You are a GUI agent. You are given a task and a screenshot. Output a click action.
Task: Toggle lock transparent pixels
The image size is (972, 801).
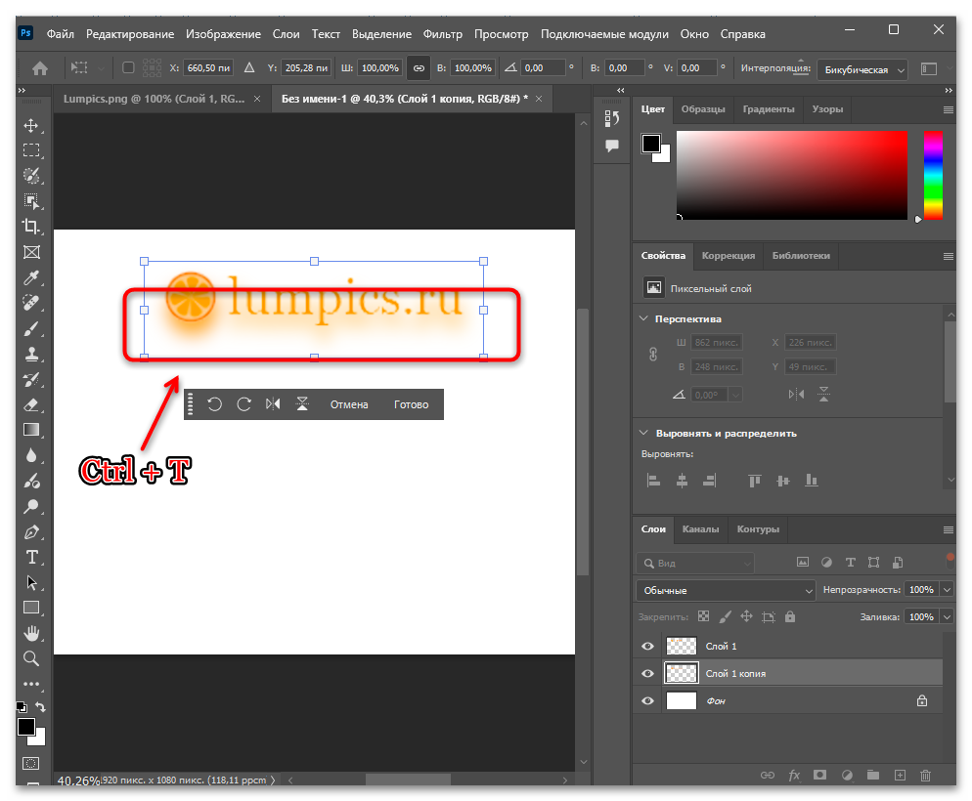[x=703, y=616]
